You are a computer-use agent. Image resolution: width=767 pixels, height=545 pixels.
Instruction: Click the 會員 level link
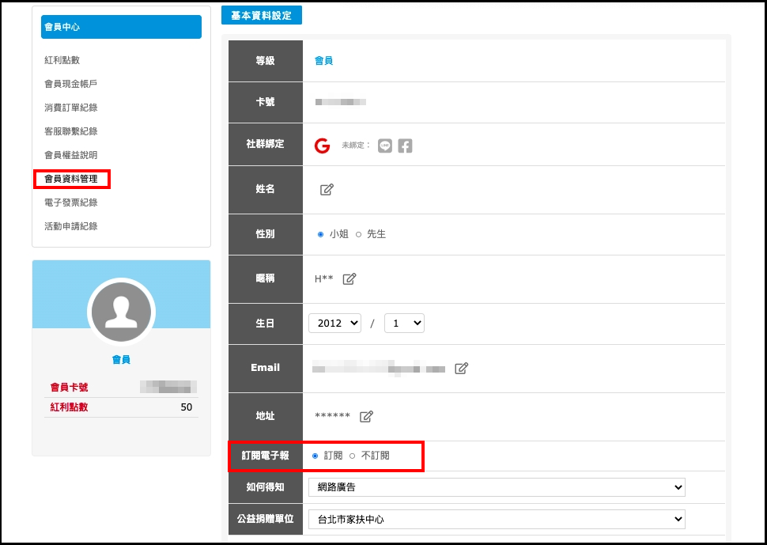[323, 60]
